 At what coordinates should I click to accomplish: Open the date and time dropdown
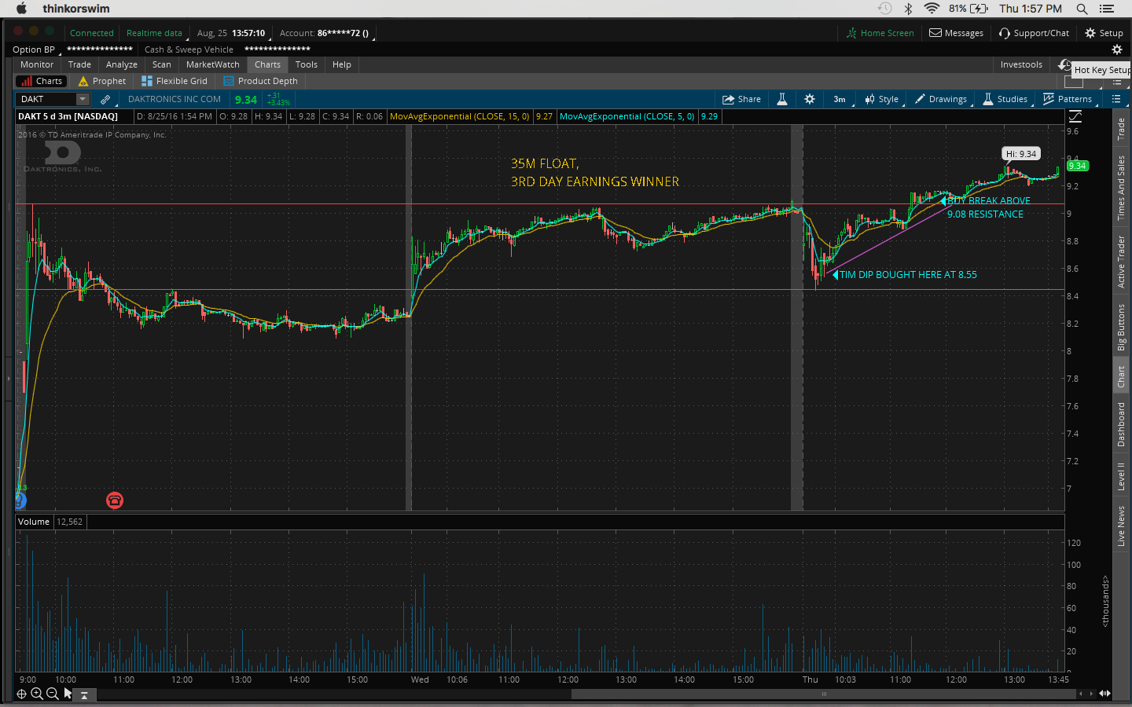[x=233, y=33]
